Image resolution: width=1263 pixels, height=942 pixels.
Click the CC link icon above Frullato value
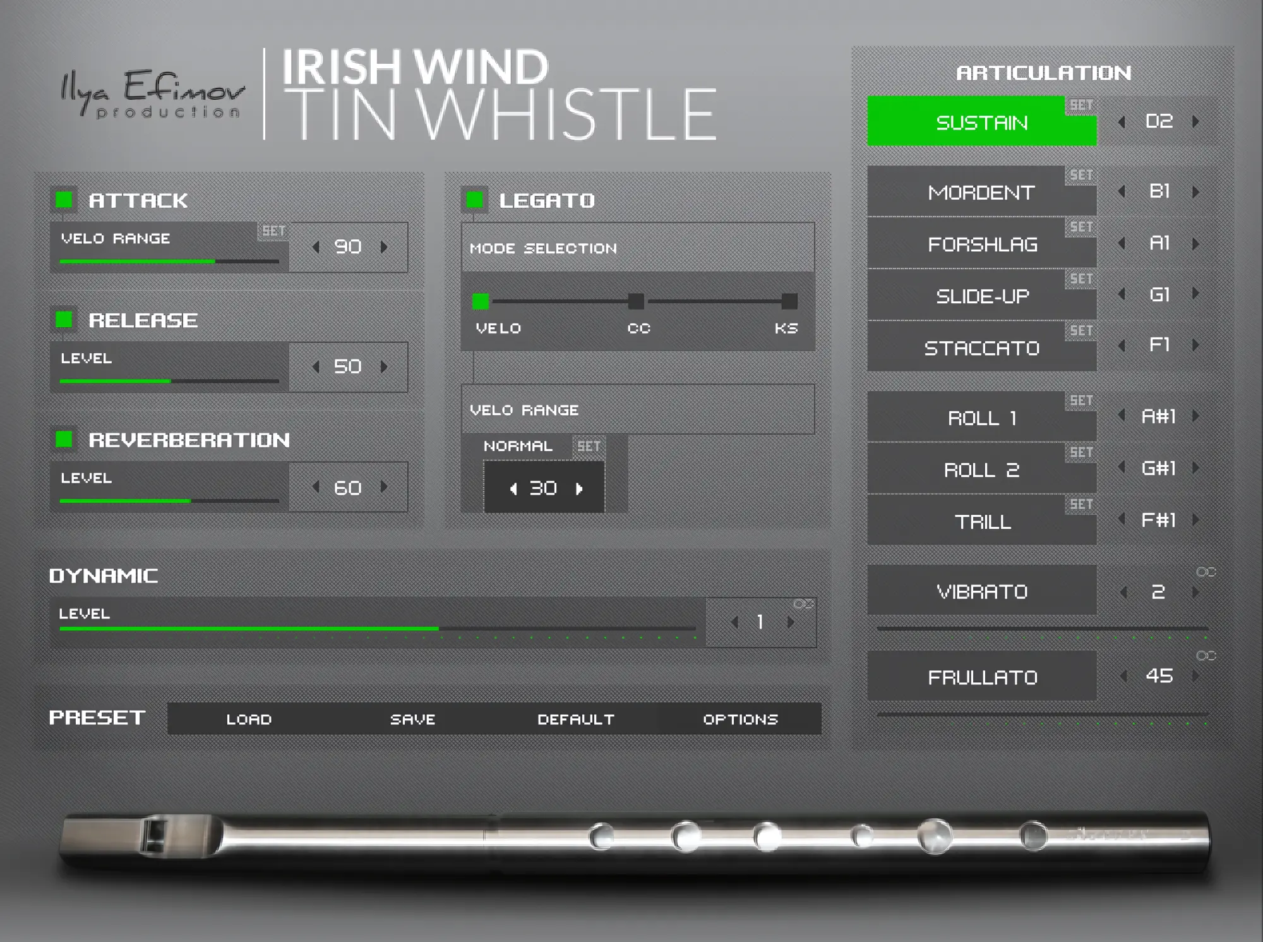tap(1206, 656)
